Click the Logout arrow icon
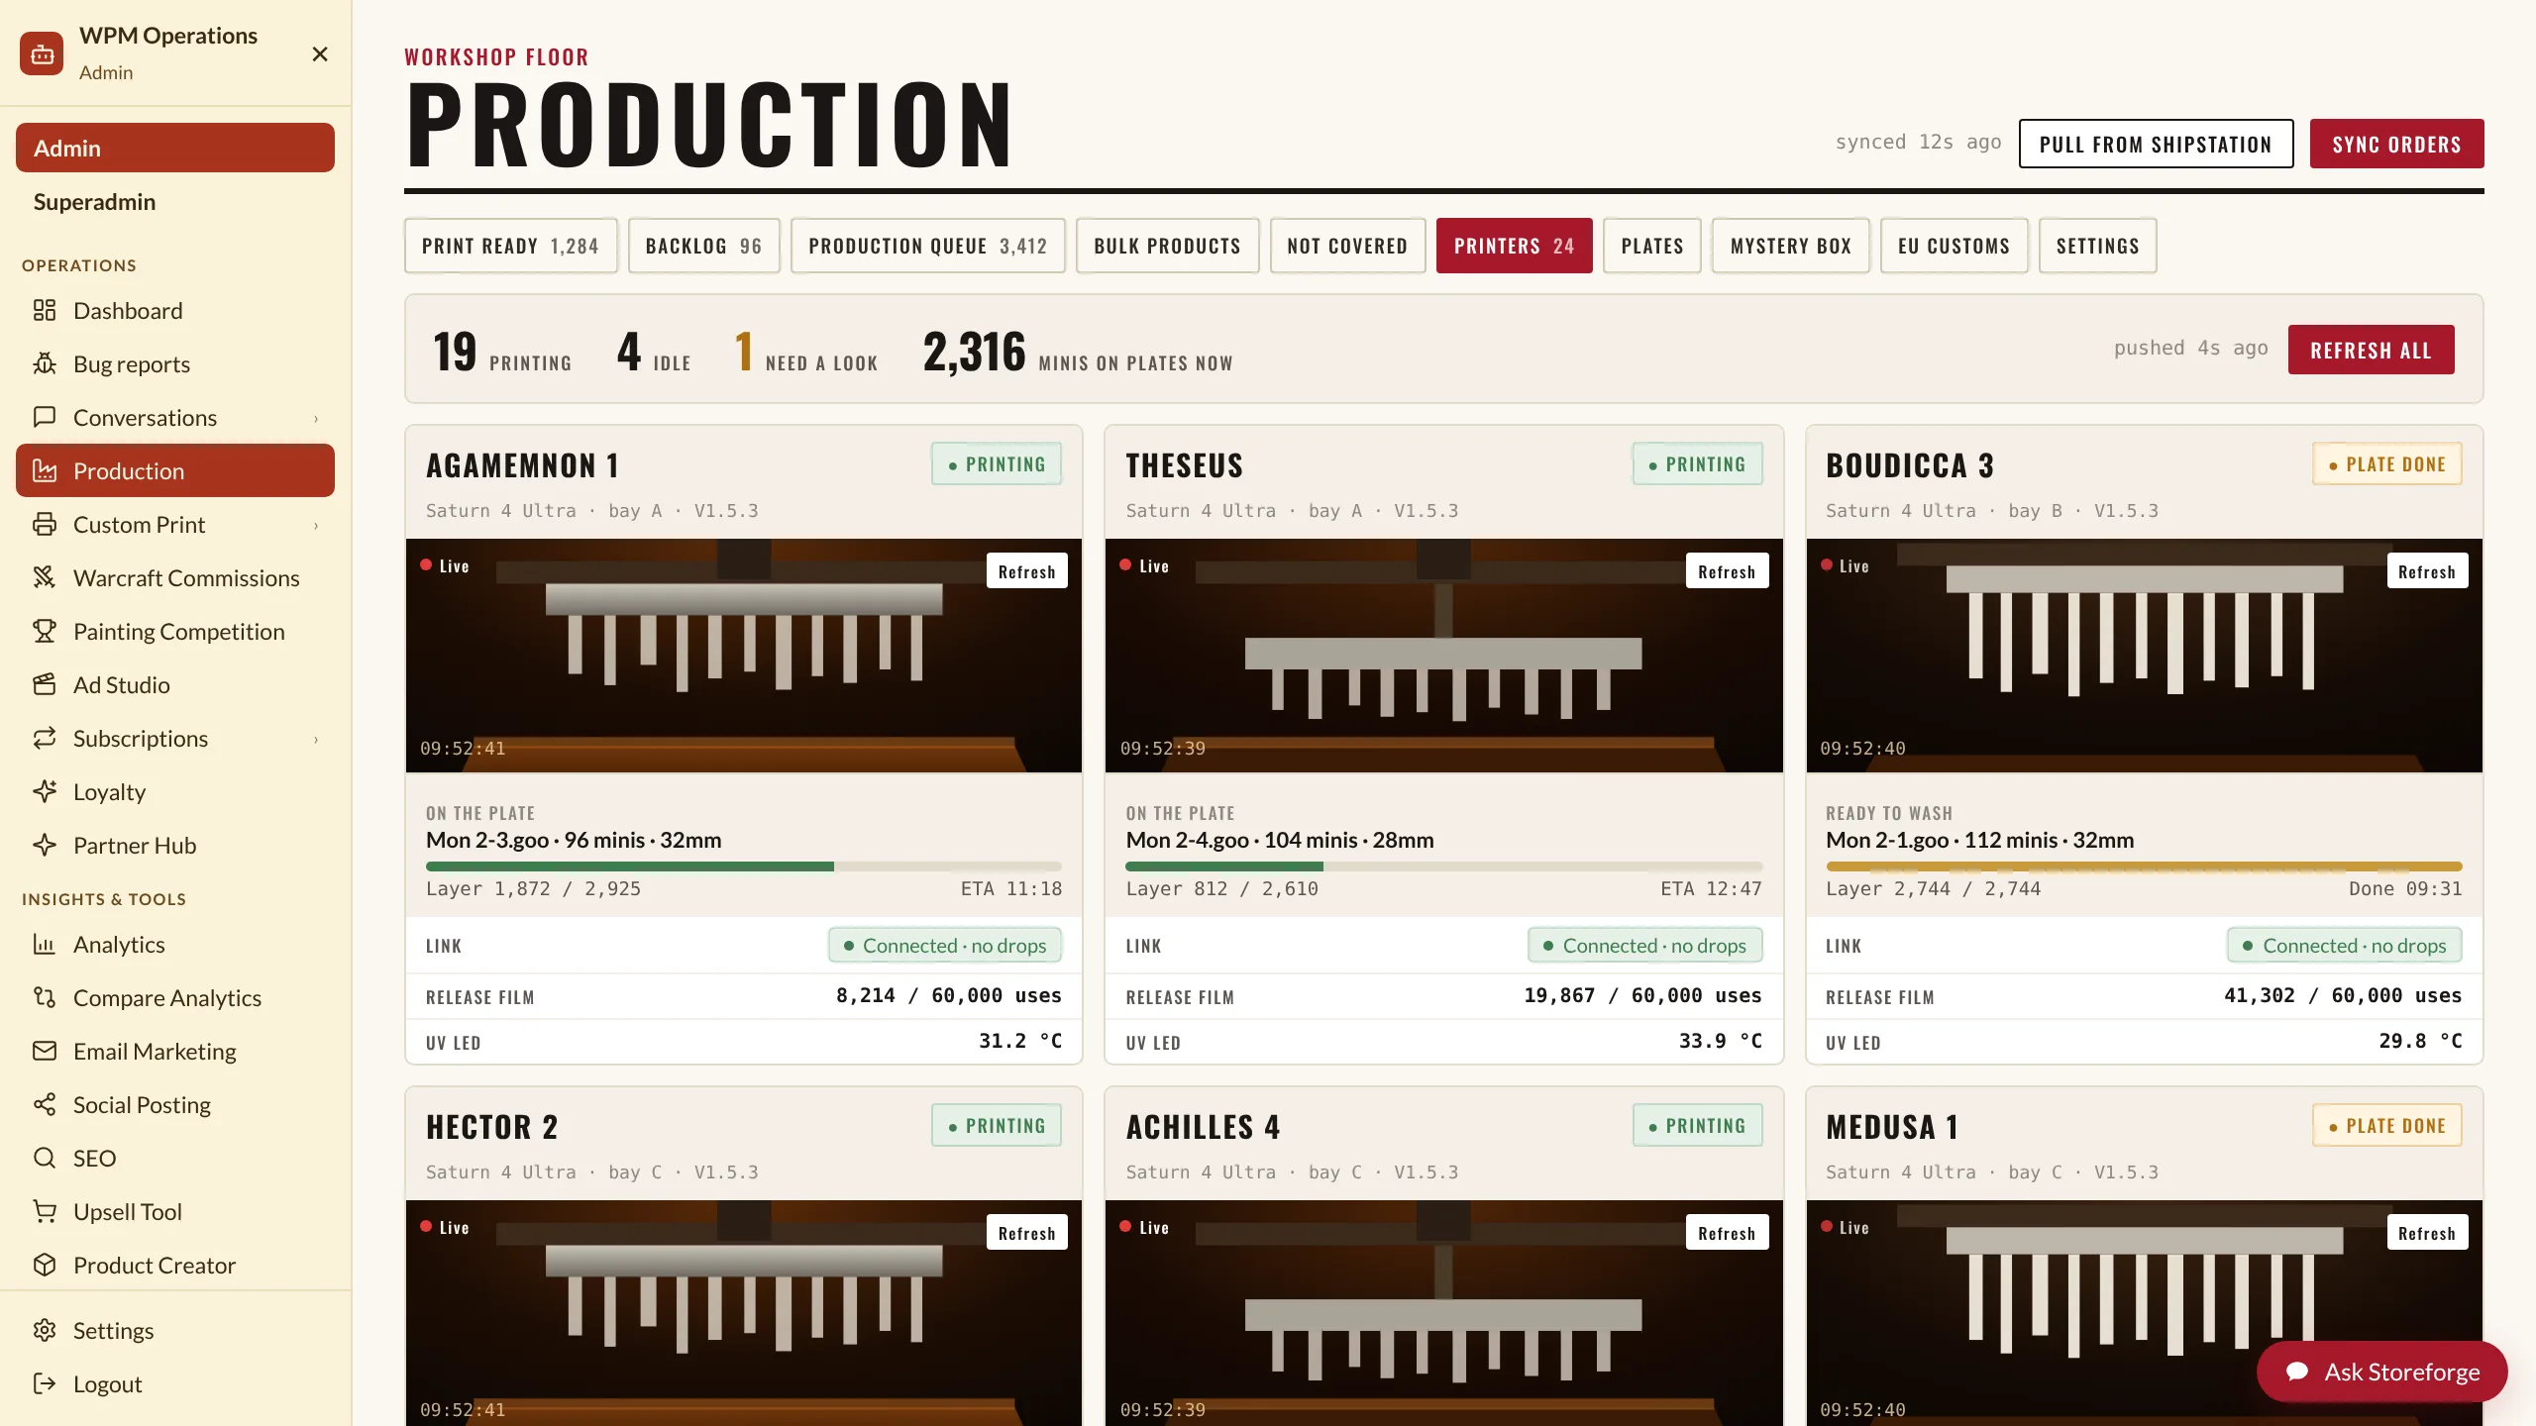 (45, 1384)
